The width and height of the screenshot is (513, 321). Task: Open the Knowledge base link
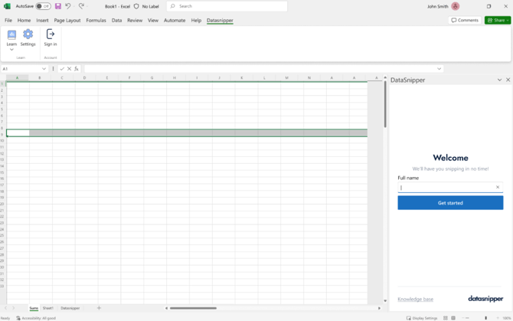point(415,299)
